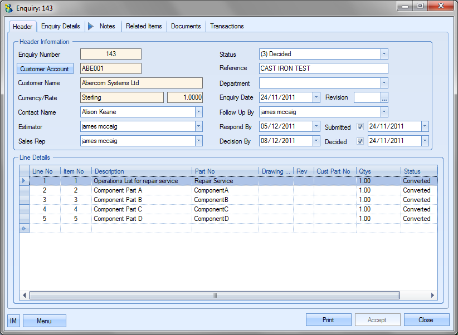Switch to the Enquiry Details tab
The image size is (458, 335).
click(61, 26)
